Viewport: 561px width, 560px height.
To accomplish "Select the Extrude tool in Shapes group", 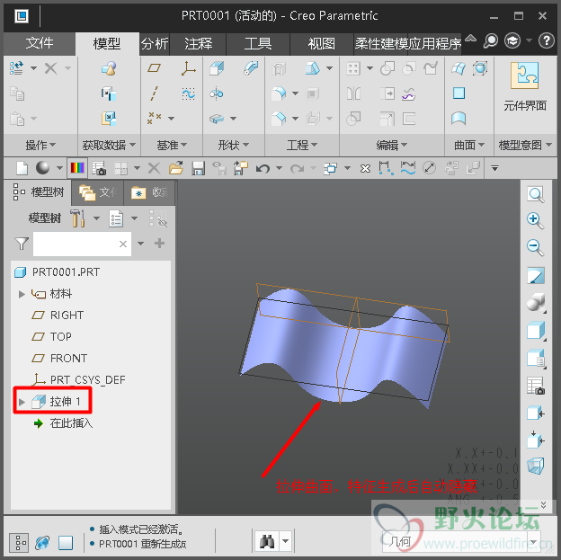I will click(x=217, y=68).
